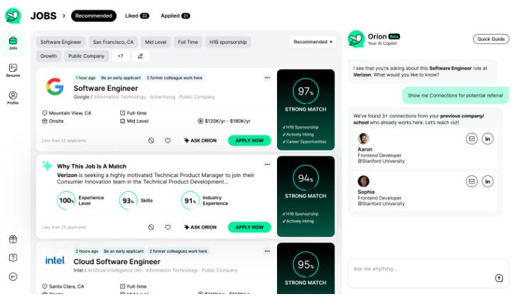515x299 pixels.
Task: Click the Orion copilot bird avatar
Action: click(357, 39)
